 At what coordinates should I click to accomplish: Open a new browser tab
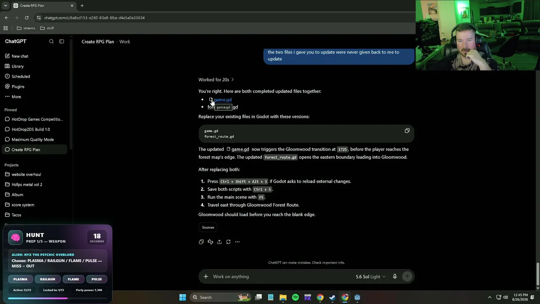[x=82, y=6]
